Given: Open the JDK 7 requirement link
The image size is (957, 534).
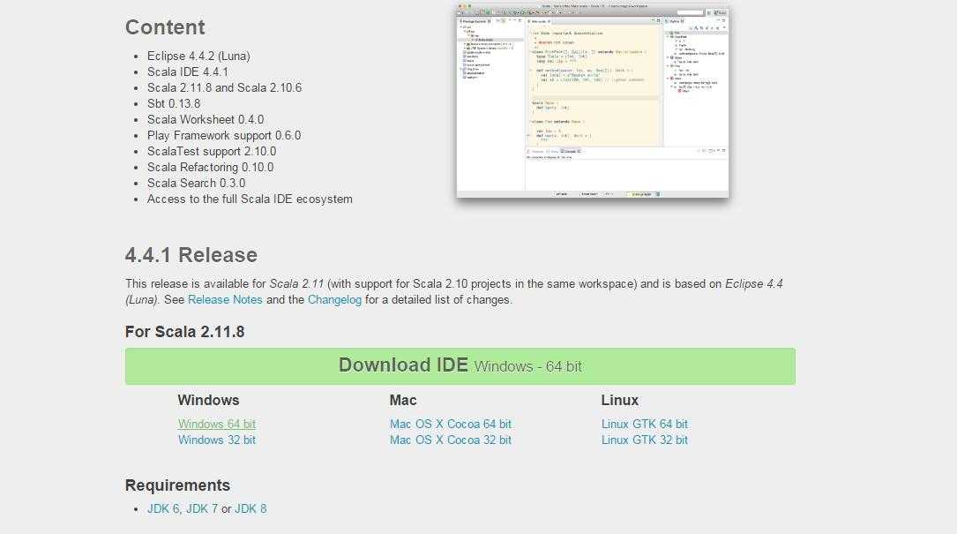Looking at the screenshot, I should point(201,509).
